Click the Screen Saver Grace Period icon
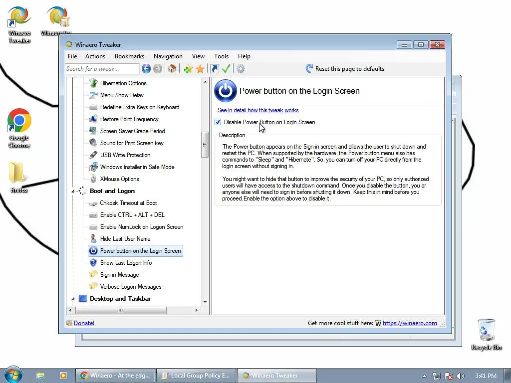This screenshot has width=511, height=383. [x=93, y=131]
